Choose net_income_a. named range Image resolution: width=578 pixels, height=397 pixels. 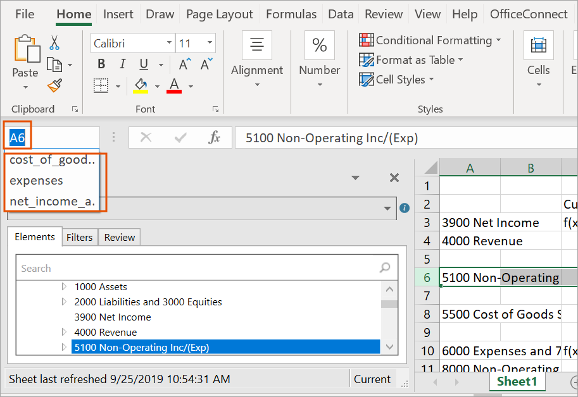coord(52,201)
